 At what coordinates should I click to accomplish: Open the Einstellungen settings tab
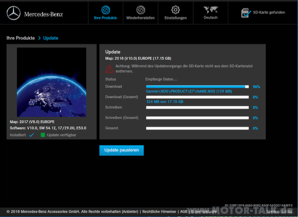pos(176,13)
